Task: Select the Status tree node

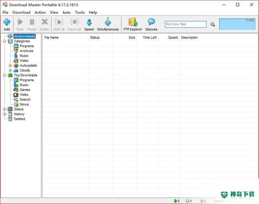Action: (19, 109)
